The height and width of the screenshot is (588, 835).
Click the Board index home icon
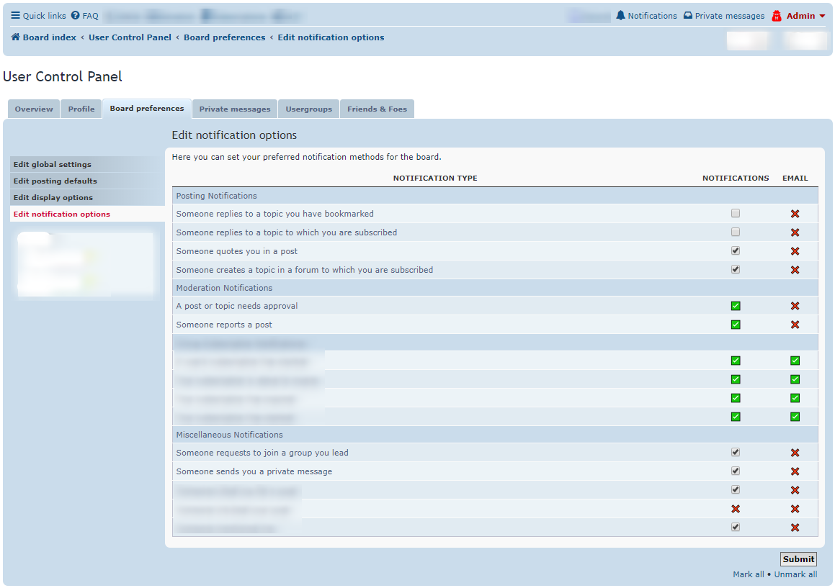pos(15,37)
